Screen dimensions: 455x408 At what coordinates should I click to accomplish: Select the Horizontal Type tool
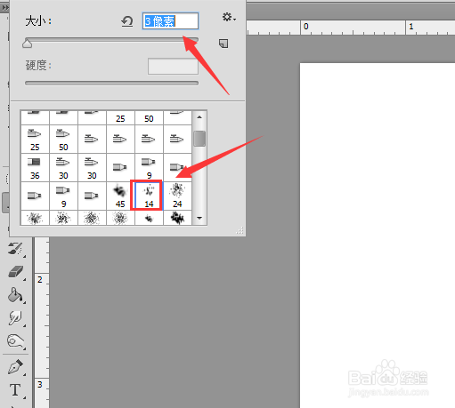pos(15,390)
